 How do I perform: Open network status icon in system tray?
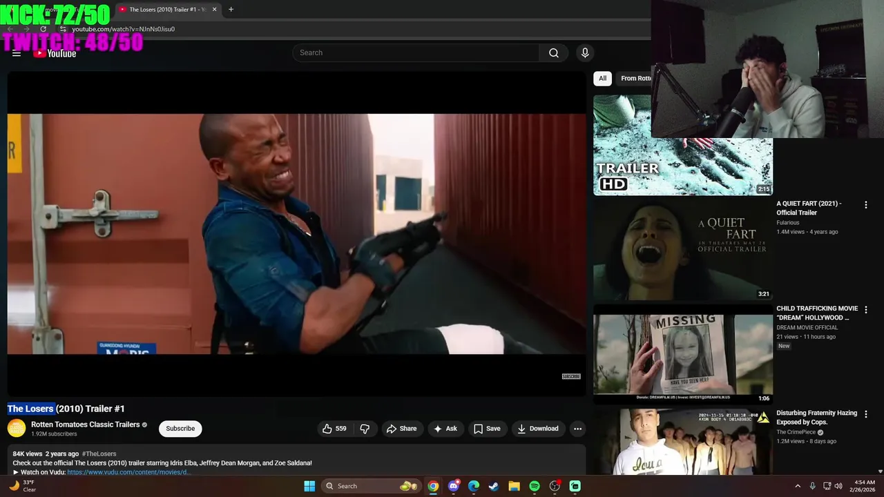pyautogui.click(x=827, y=486)
